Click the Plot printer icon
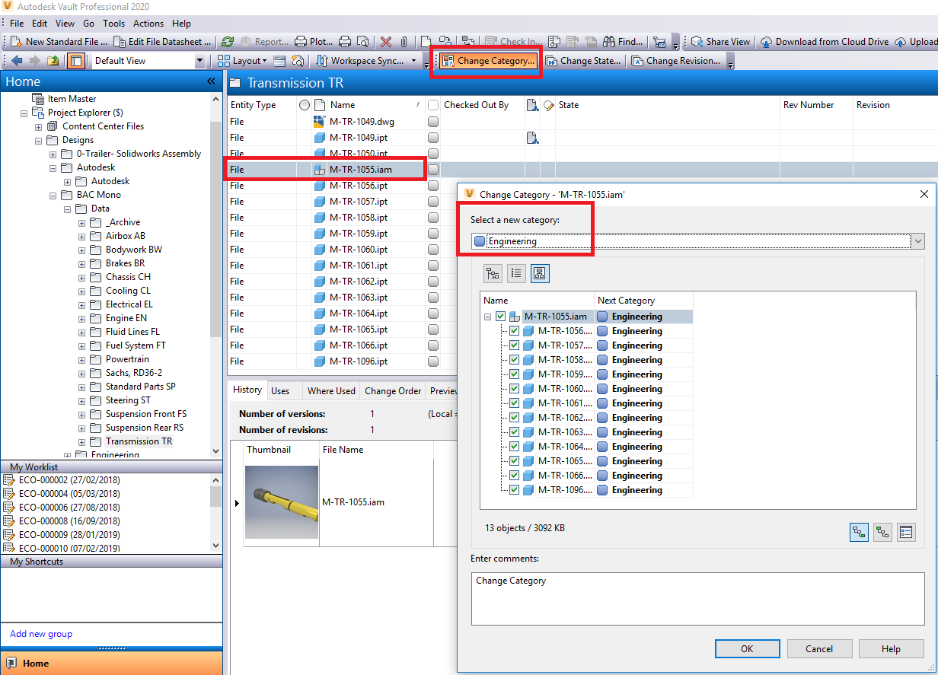This screenshot has width=938, height=675. [301, 42]
